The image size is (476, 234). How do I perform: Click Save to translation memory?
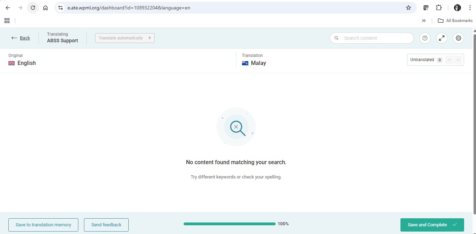43,225
